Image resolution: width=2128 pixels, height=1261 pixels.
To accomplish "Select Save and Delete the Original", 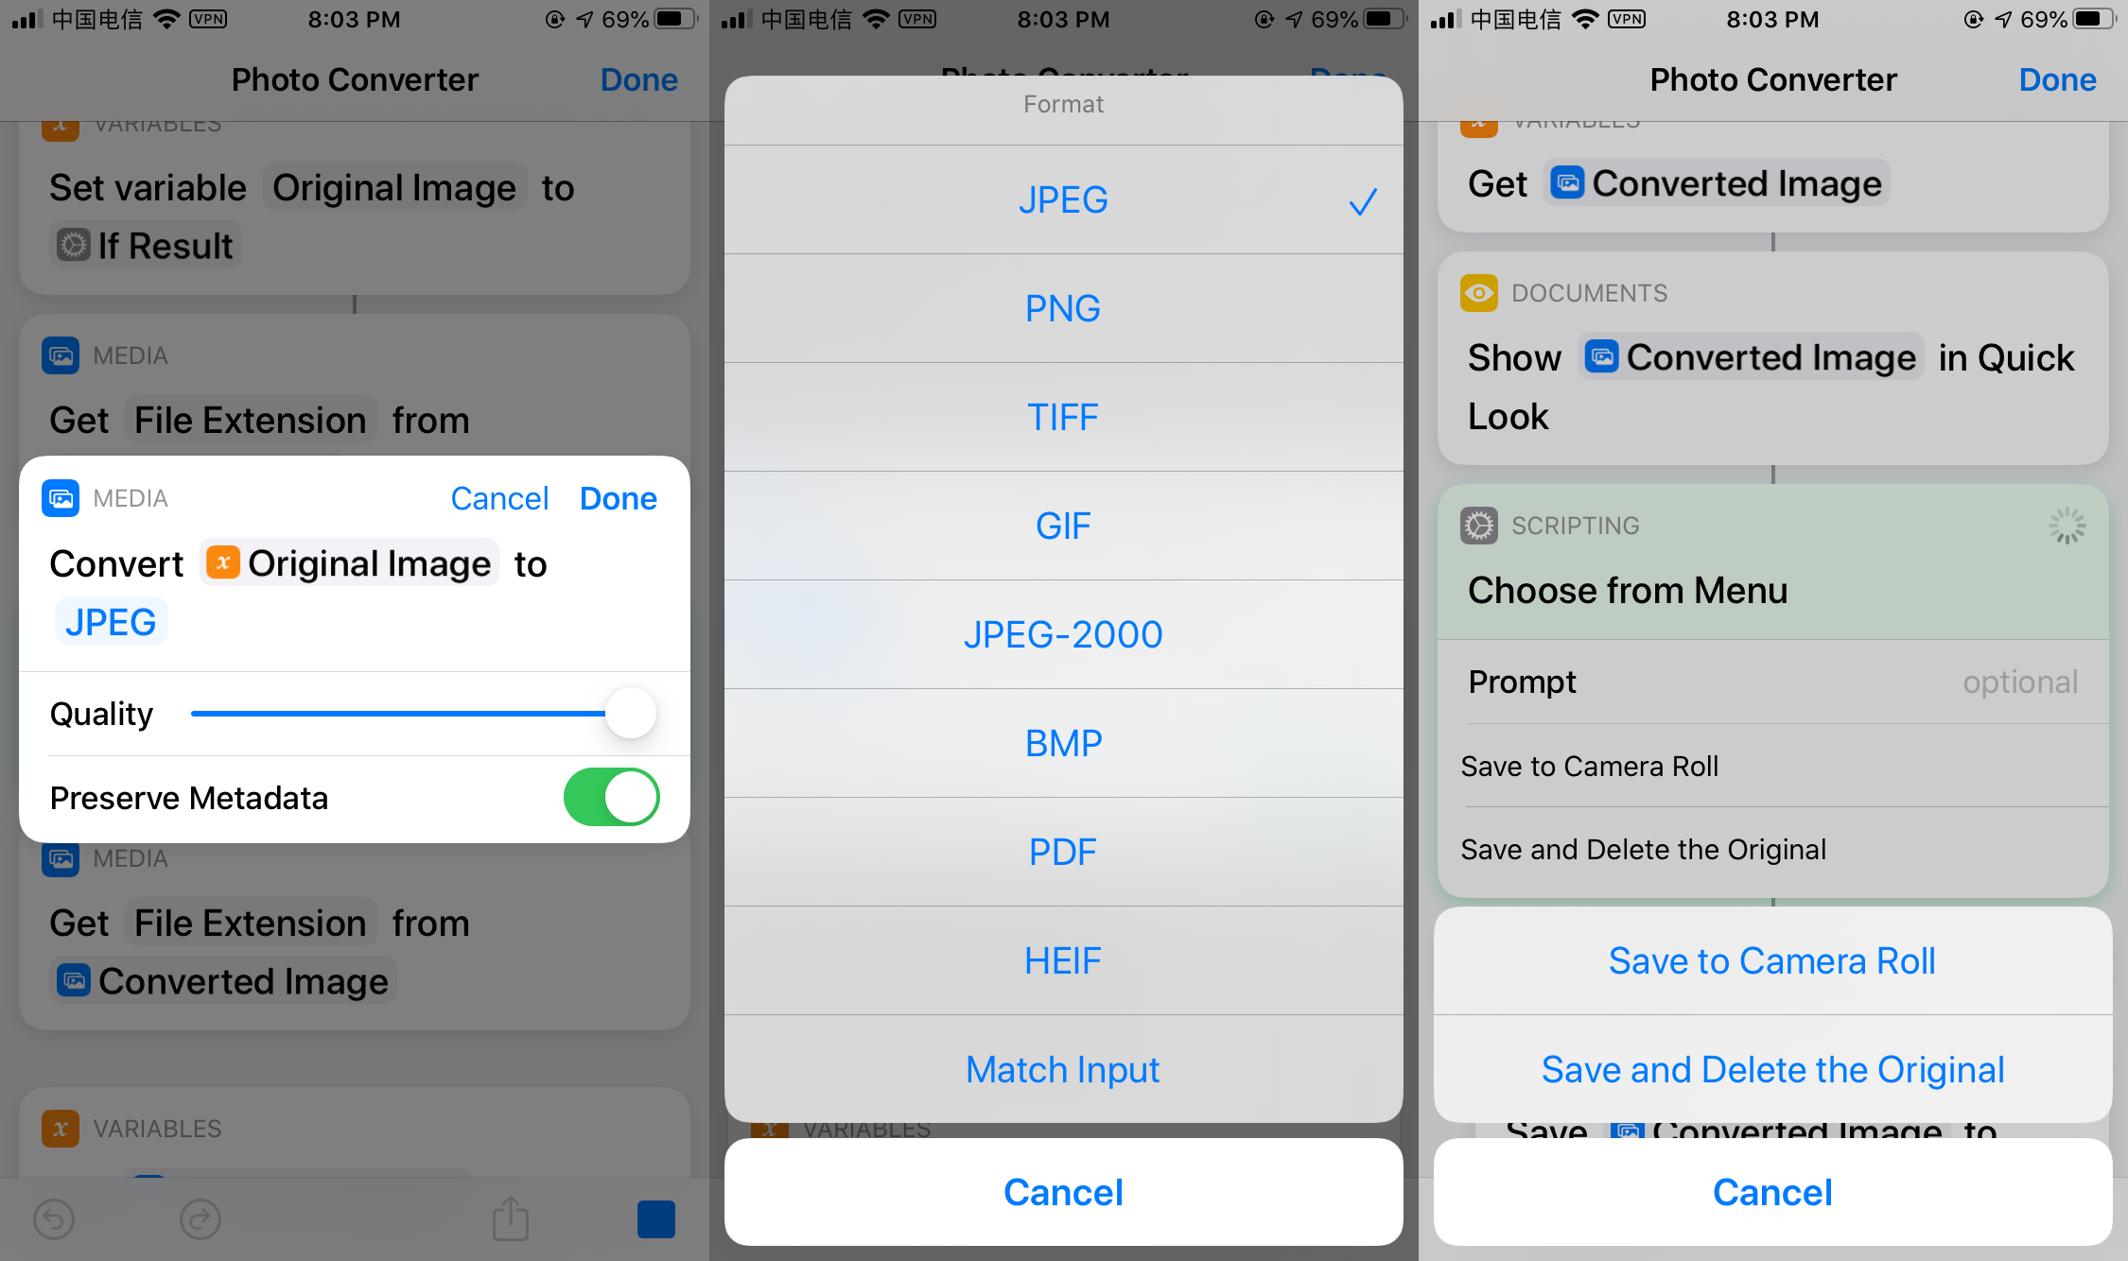I will (1772, 1069).
